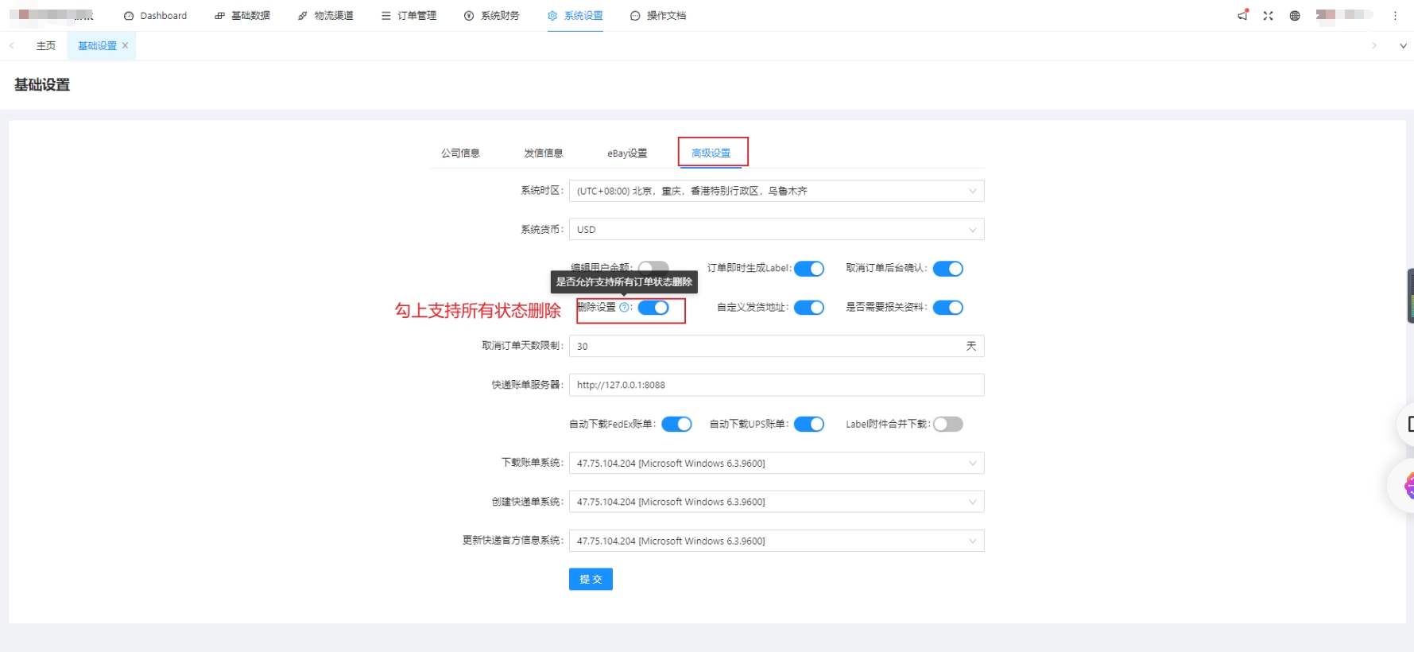This screenshot has height=652, width=1414.
Task: Toggle the Label附件合并下载 switch
Action: click(x=948, y=425)
